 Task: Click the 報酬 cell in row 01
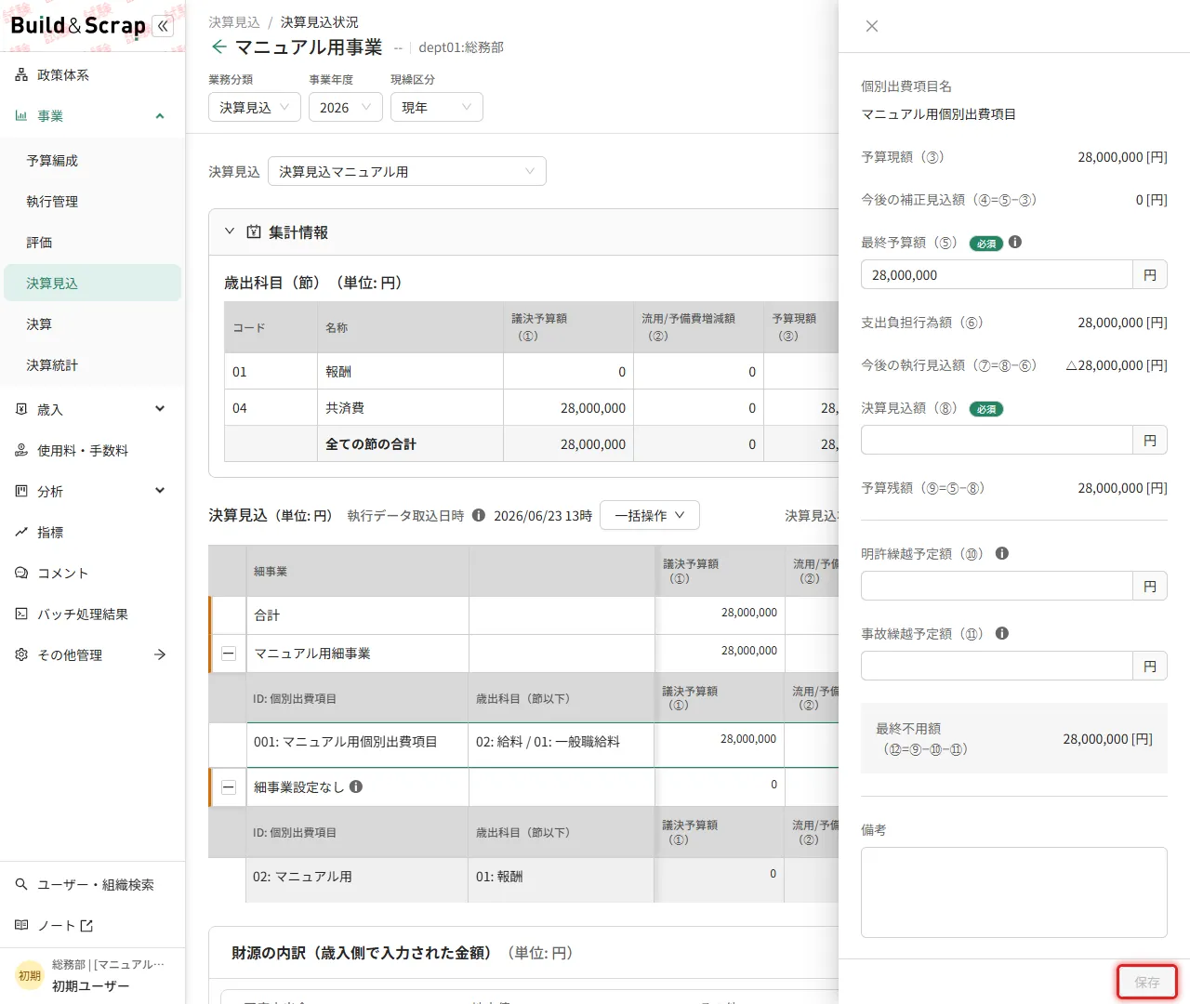click(x=410, y=372)
